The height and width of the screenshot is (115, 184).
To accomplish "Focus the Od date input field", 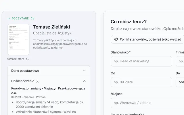I will [141, 82].
